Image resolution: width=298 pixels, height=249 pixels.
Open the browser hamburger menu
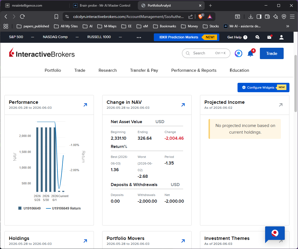click(x=292, y=17)
